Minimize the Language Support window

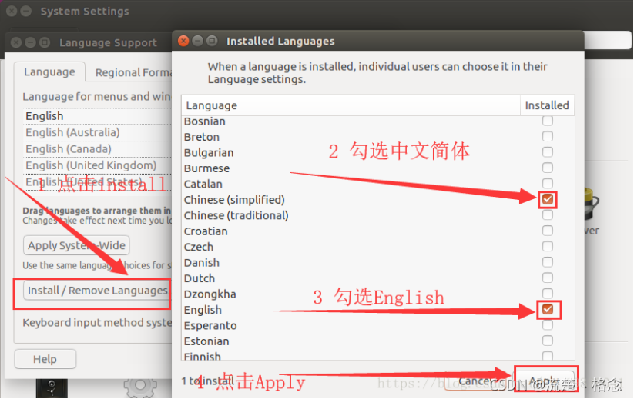click(30, 42)
